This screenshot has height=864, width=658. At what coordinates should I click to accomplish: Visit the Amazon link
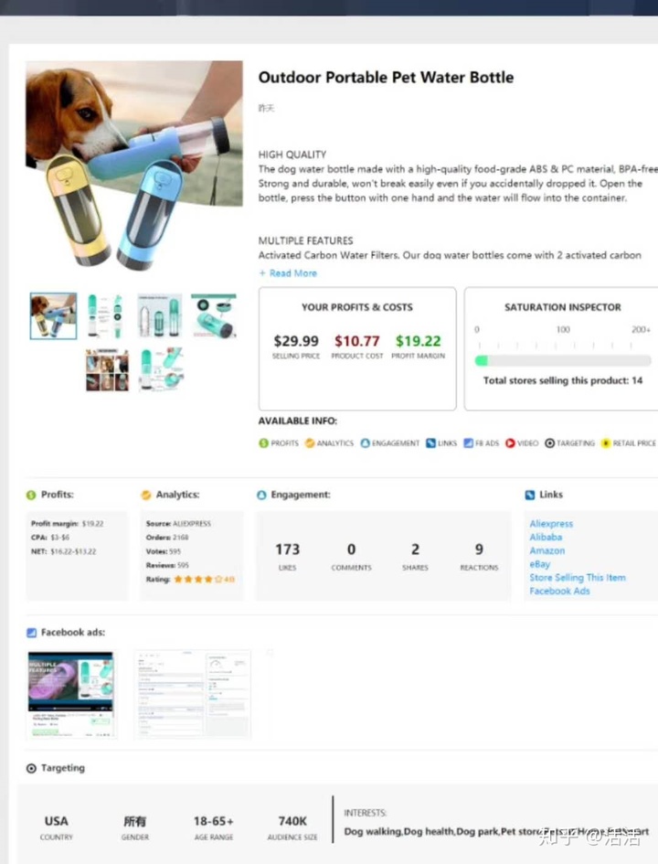coord(547,550)
